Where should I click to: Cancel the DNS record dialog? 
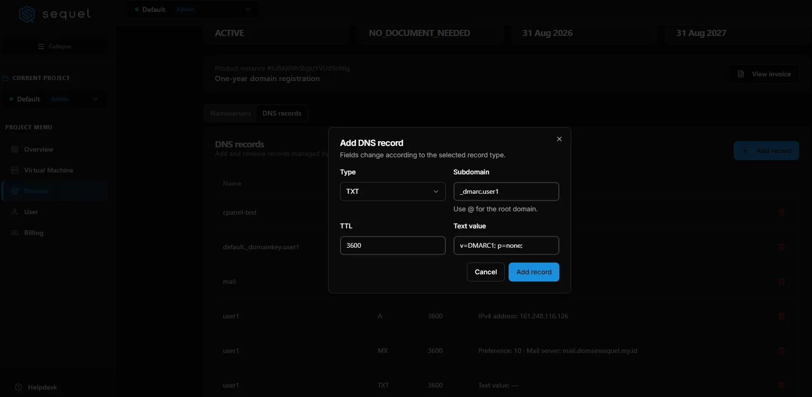pyautogui.click(x=486, y=272)
